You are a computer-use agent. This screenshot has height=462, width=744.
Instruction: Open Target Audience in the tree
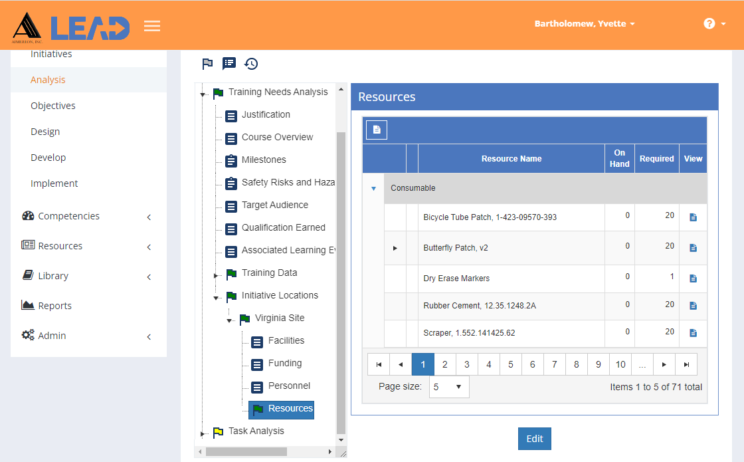pyautogui.click(x=275, y=205)
